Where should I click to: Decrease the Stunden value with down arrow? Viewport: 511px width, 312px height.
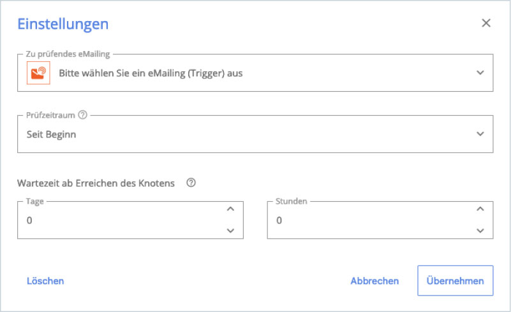[x=480, y=230]
